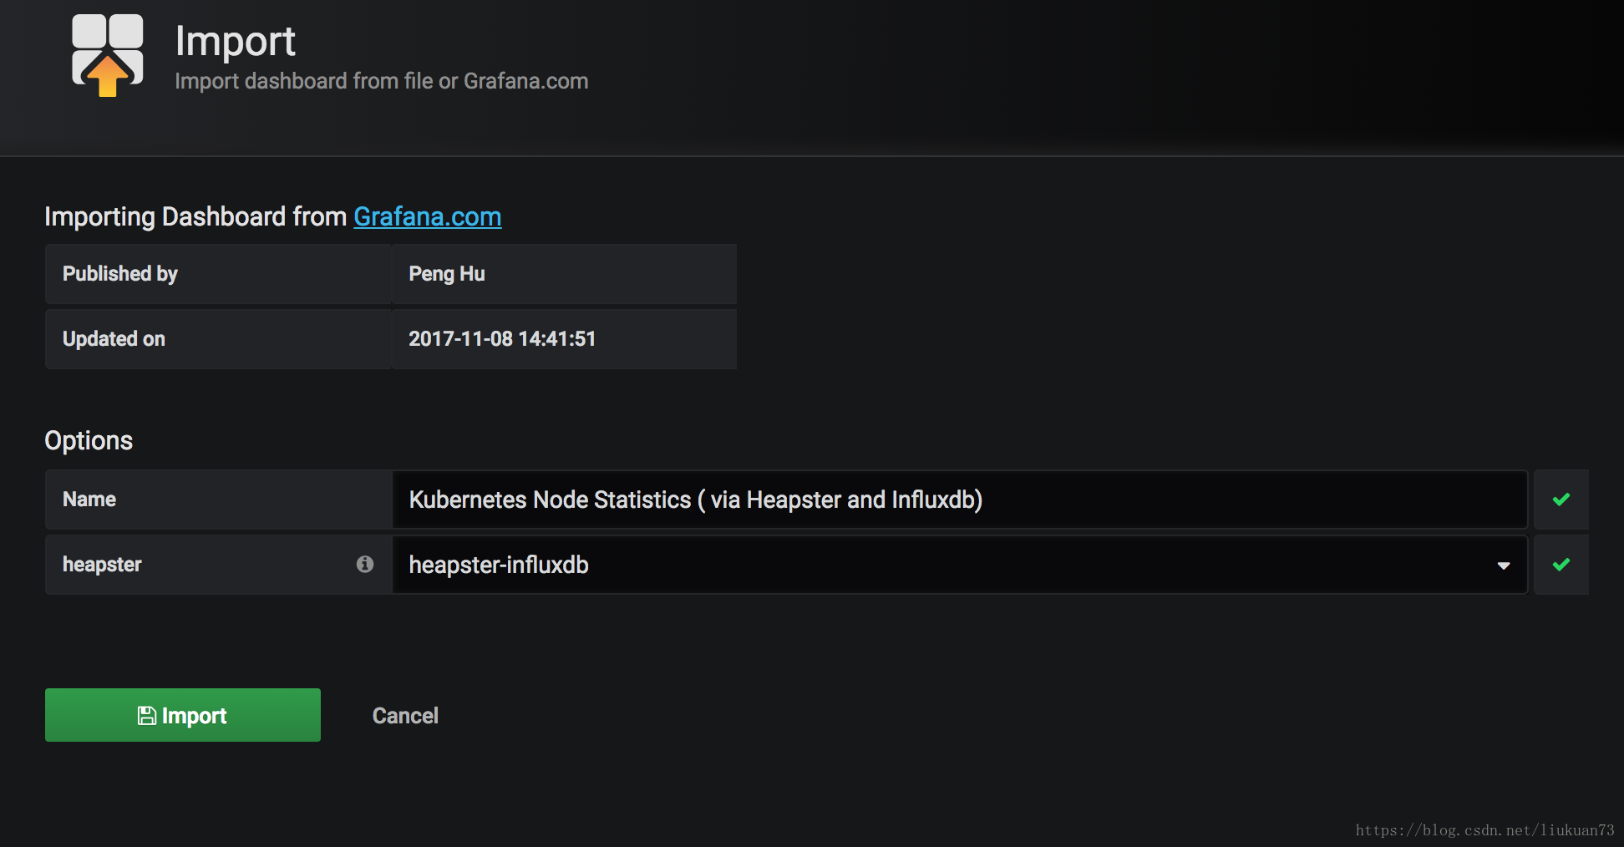Click the Import button to save the dashboard
Image resolution: width=1624 pixels, height=847 pixels.
tap(183, 715)
